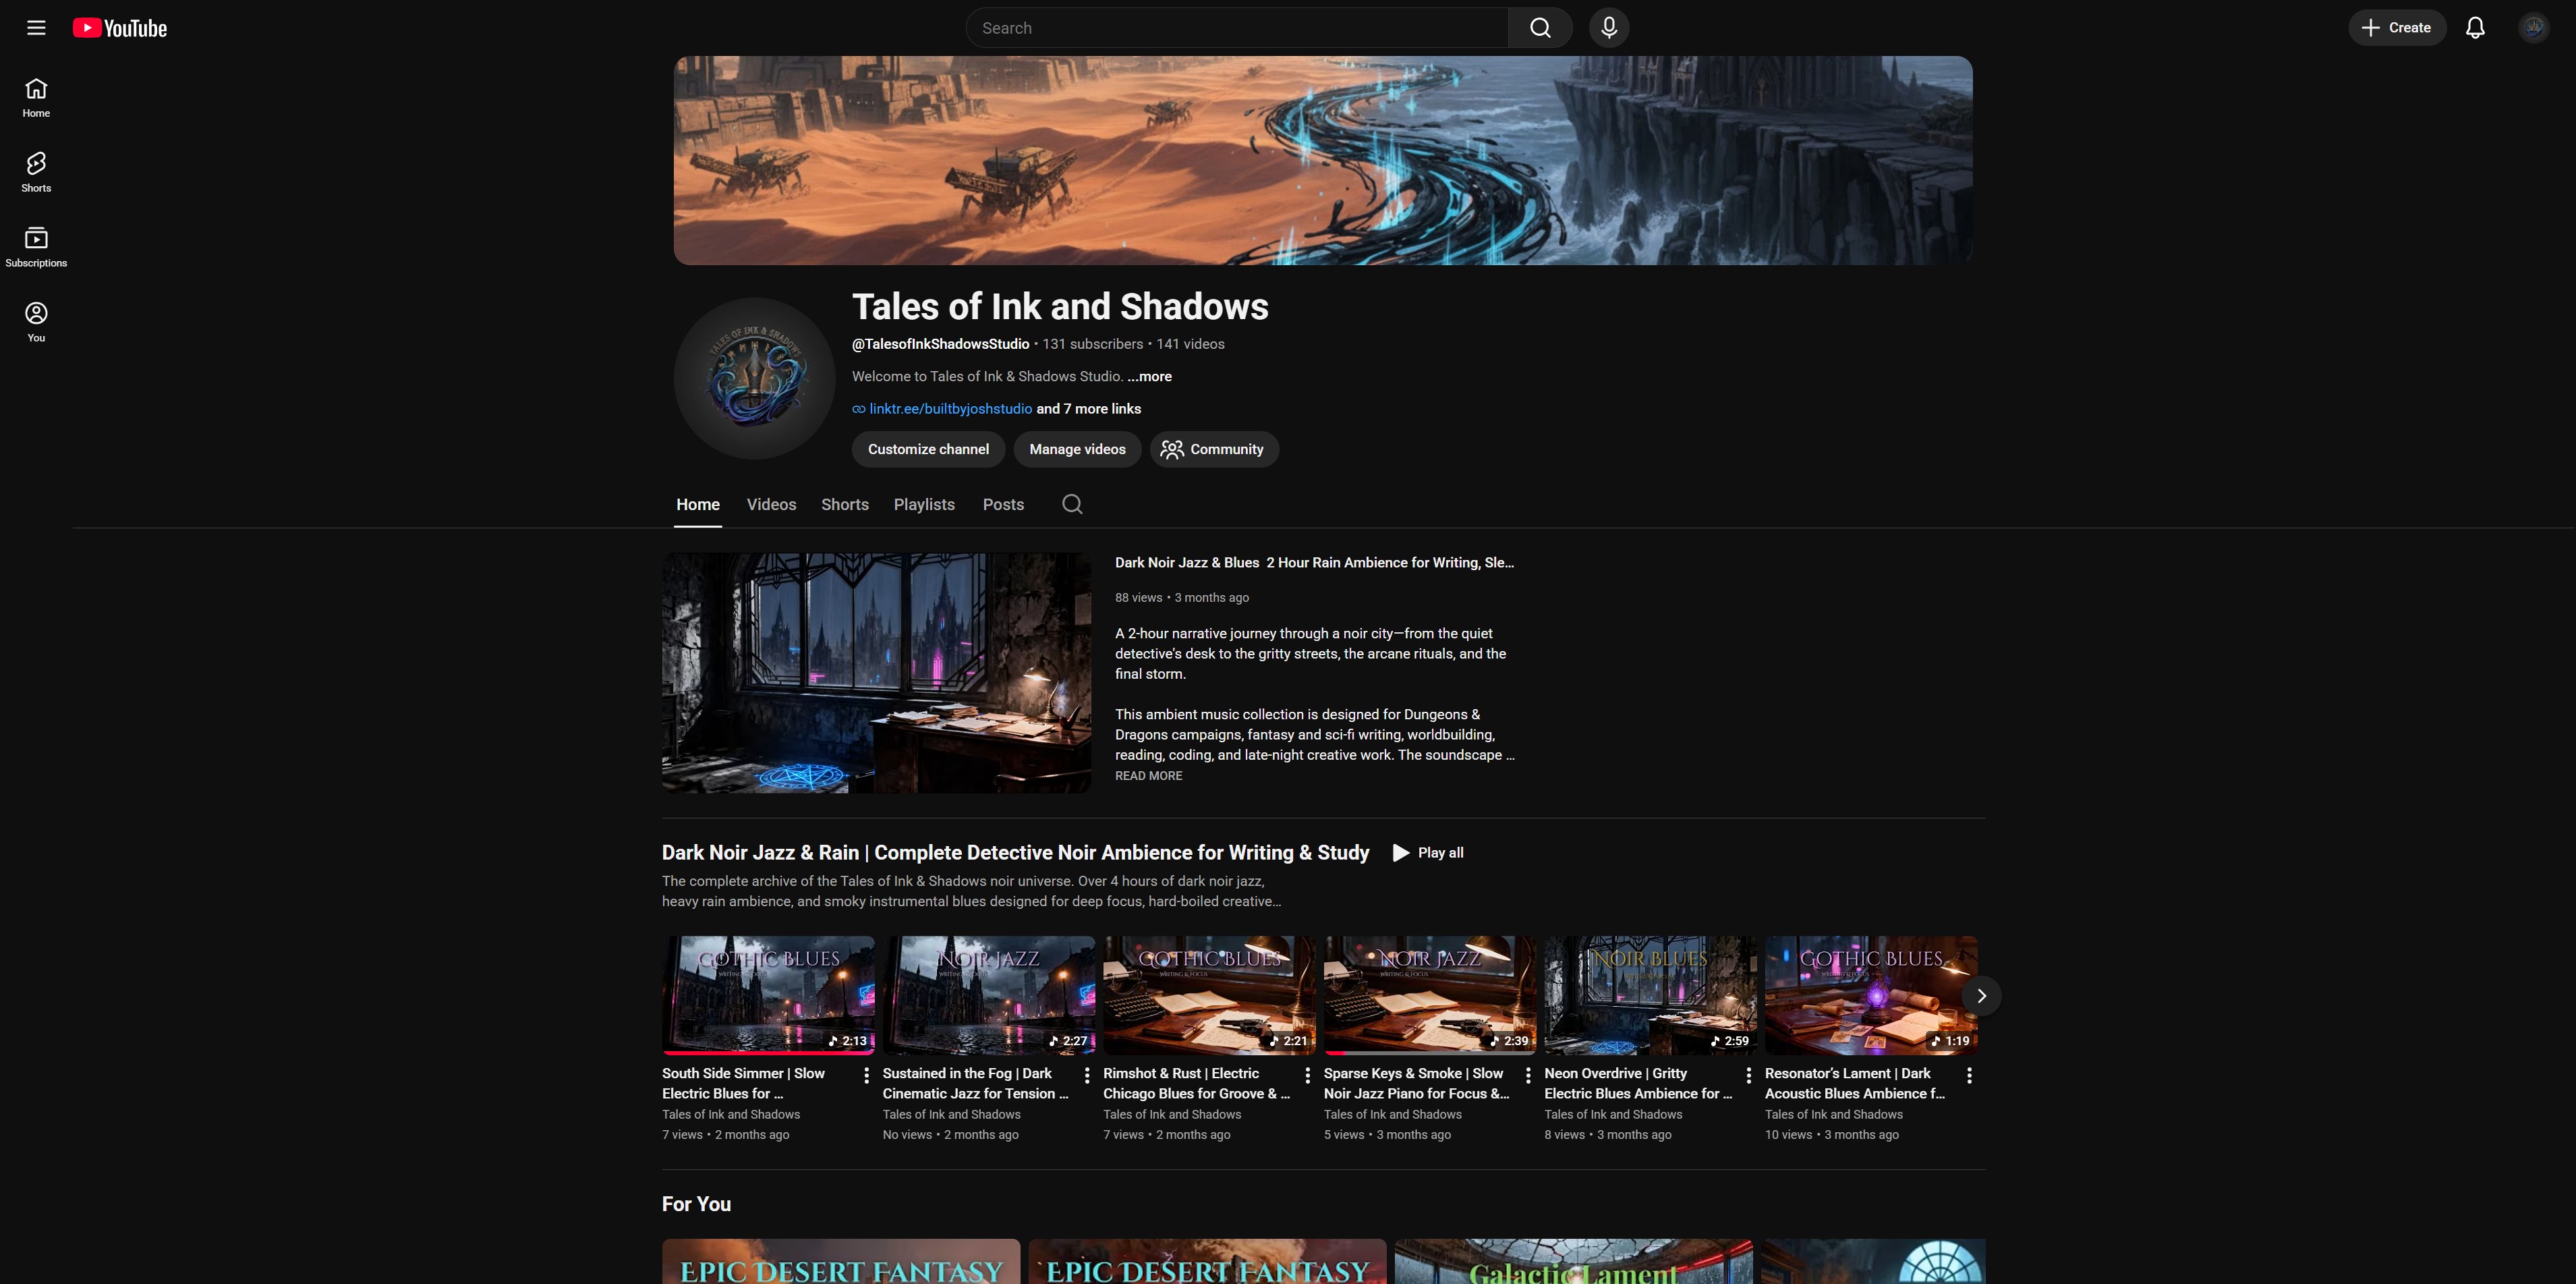Switch to the Shorts channel tab
2576x1284 pixels.
845,504
